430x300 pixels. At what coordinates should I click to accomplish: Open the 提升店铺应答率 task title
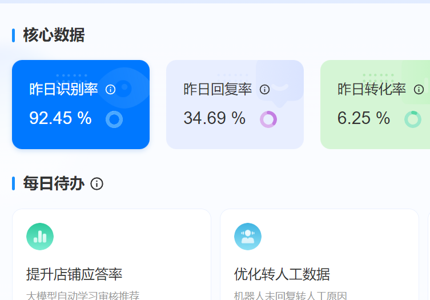(x=74, y=274)
